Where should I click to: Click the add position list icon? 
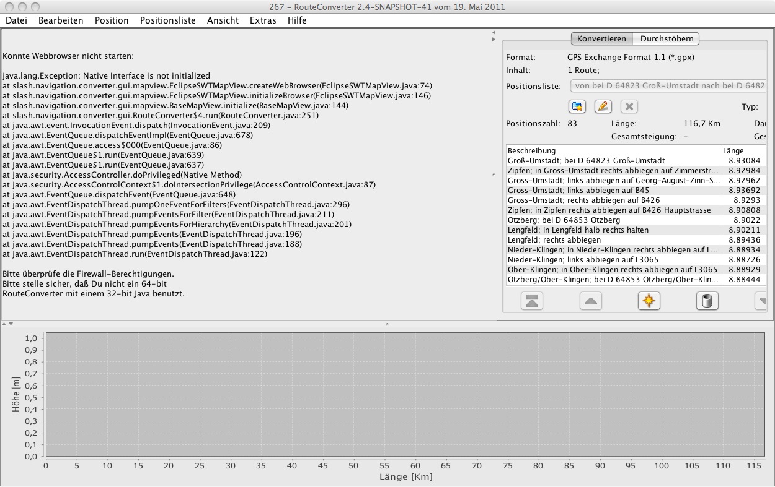point(577,106)
